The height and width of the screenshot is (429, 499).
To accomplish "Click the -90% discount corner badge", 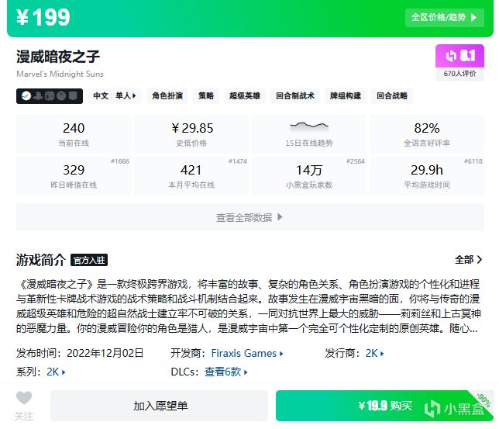I will pyautogui.click(x=484, y=400).
